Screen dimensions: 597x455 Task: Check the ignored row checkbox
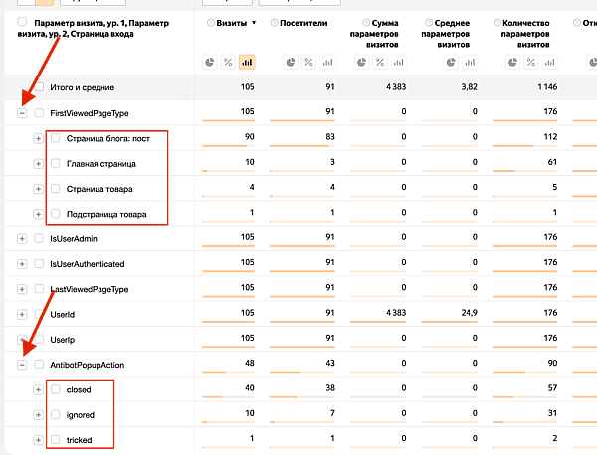click(55, 414)
